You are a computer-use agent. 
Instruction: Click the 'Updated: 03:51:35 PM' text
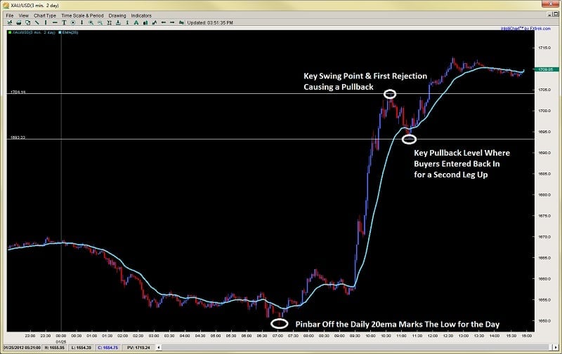pyautogui.click(x=210, y=22)
